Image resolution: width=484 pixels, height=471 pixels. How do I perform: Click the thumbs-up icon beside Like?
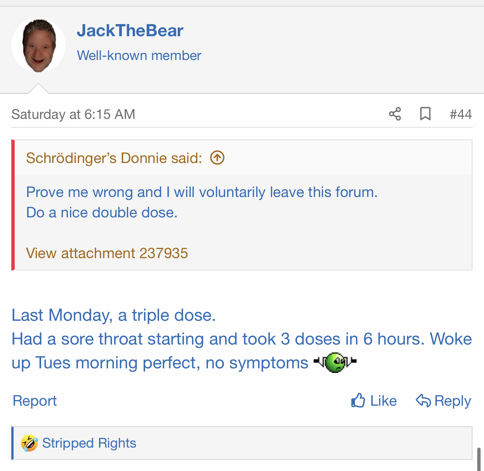tap(358, 400)
